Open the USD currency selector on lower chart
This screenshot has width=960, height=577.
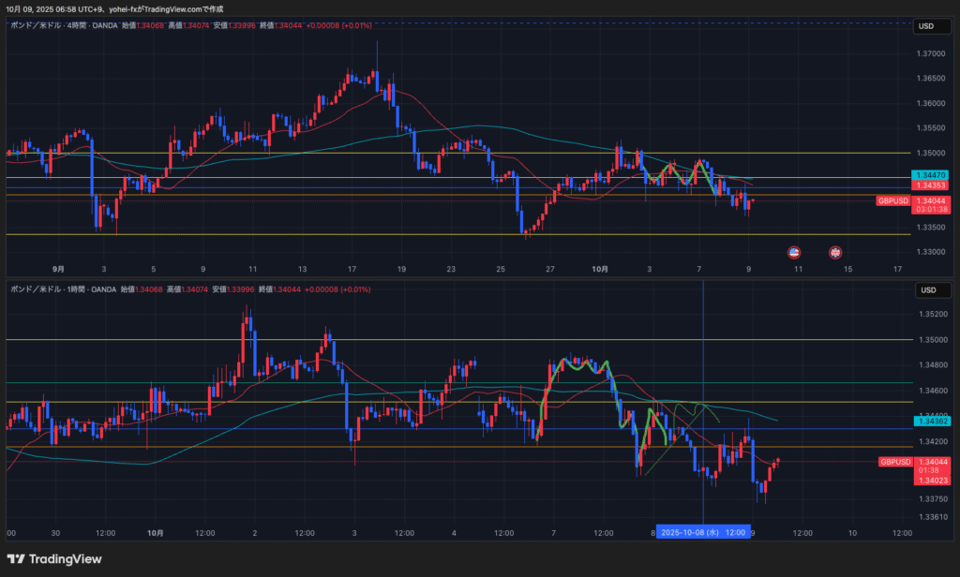click(926, 289)
